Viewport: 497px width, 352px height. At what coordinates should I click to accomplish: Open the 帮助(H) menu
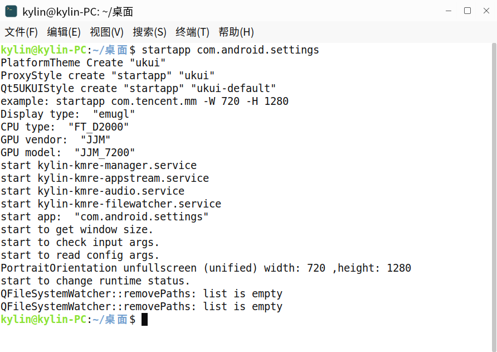(236, 32)
